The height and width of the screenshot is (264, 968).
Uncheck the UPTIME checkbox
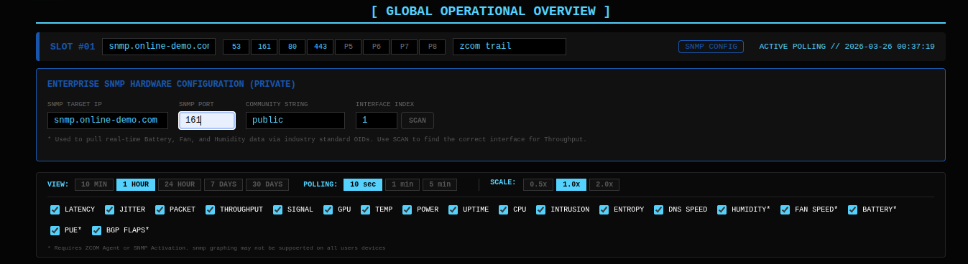(453, 209)
